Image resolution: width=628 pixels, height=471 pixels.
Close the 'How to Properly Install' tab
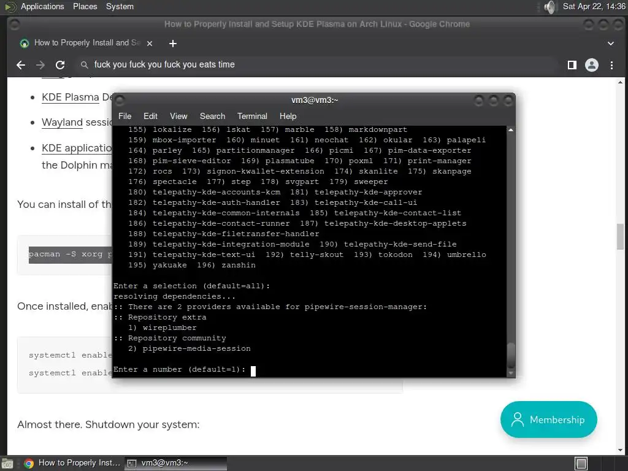click(150, 44)
